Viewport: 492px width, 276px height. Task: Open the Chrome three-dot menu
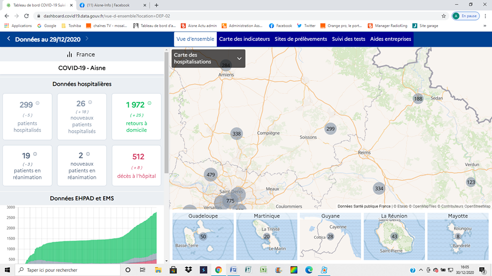(485, 16)
